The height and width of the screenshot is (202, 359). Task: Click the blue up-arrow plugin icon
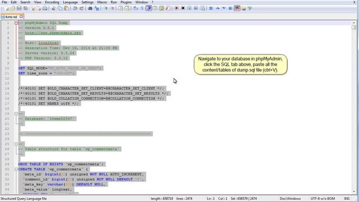coord(218,8)
